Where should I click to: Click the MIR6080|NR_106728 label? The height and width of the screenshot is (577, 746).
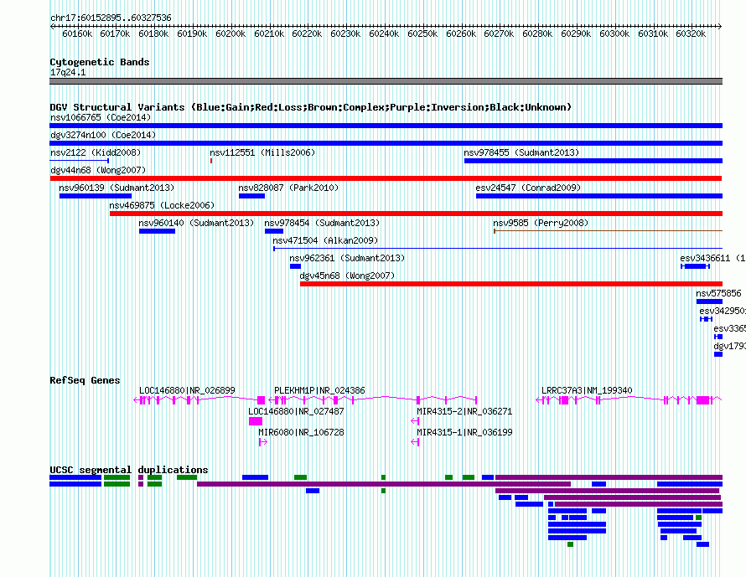pos(301,432)
